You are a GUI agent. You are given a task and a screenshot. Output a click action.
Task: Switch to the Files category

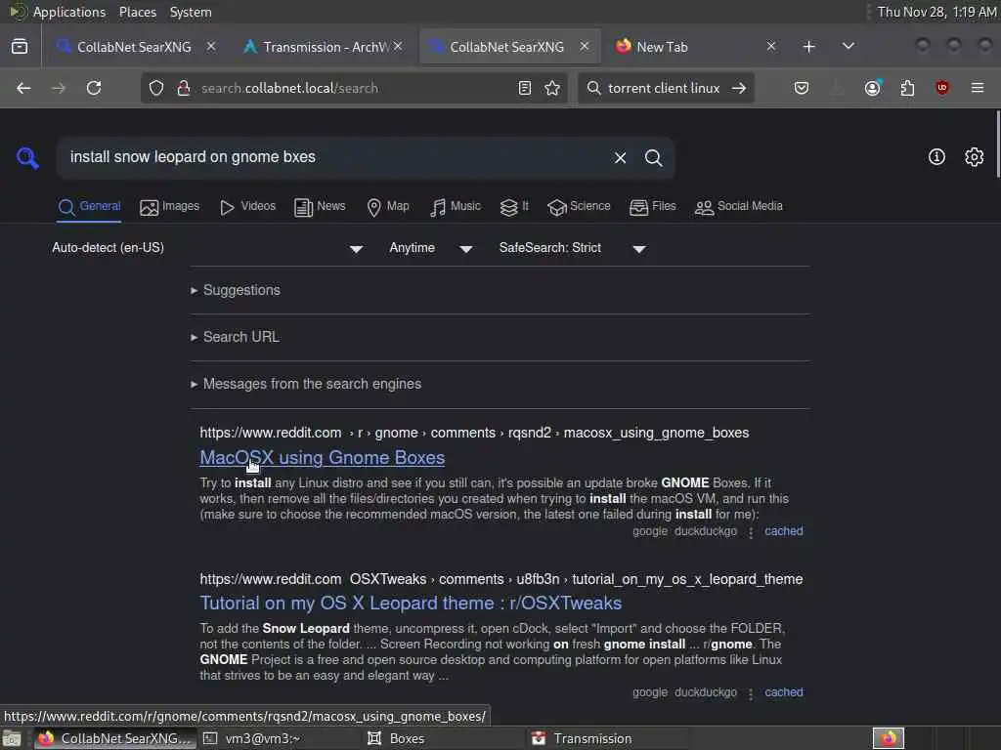652,207
